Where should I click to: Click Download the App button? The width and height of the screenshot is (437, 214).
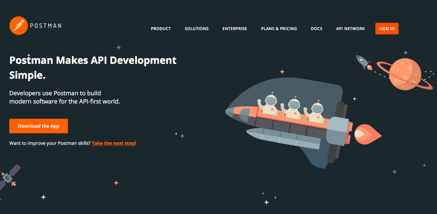[38, 126]
